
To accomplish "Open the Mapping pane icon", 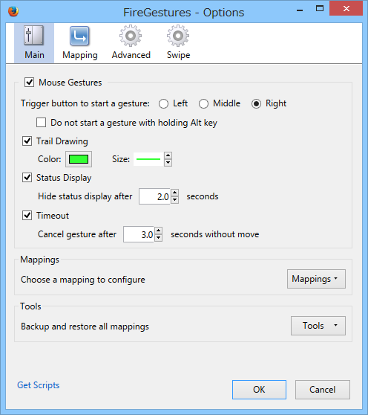I will [79, 36].
